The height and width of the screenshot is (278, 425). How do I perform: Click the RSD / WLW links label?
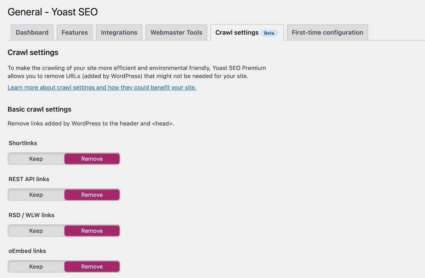point(32,215)
